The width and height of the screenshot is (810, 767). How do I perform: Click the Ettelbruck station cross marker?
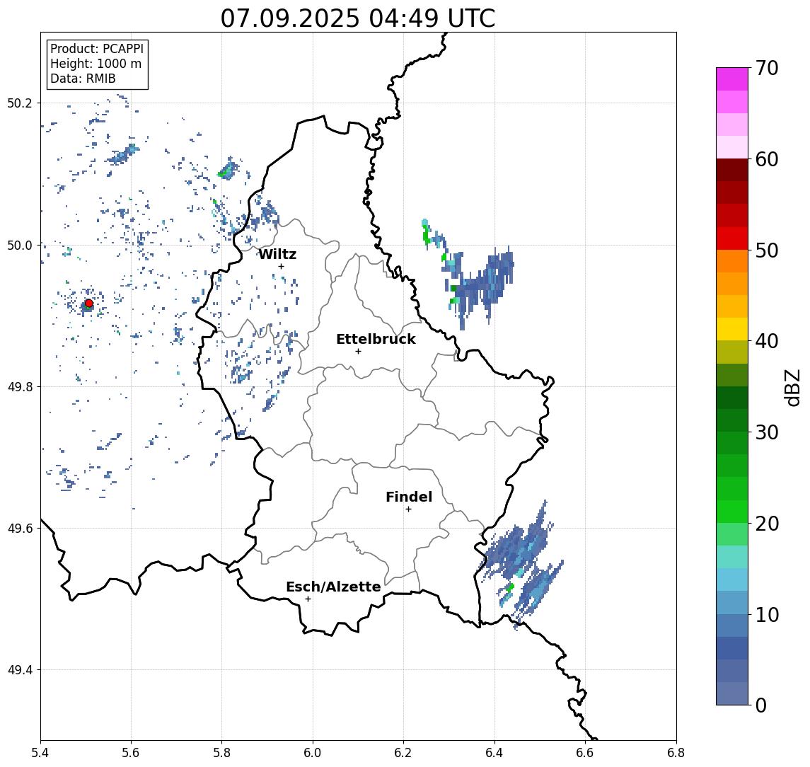(x=358, y=352)
